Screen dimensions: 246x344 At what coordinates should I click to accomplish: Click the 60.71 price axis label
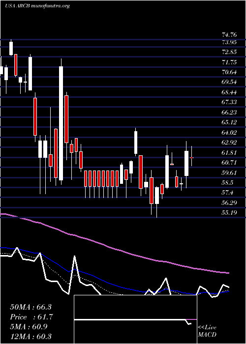[229, 163]
